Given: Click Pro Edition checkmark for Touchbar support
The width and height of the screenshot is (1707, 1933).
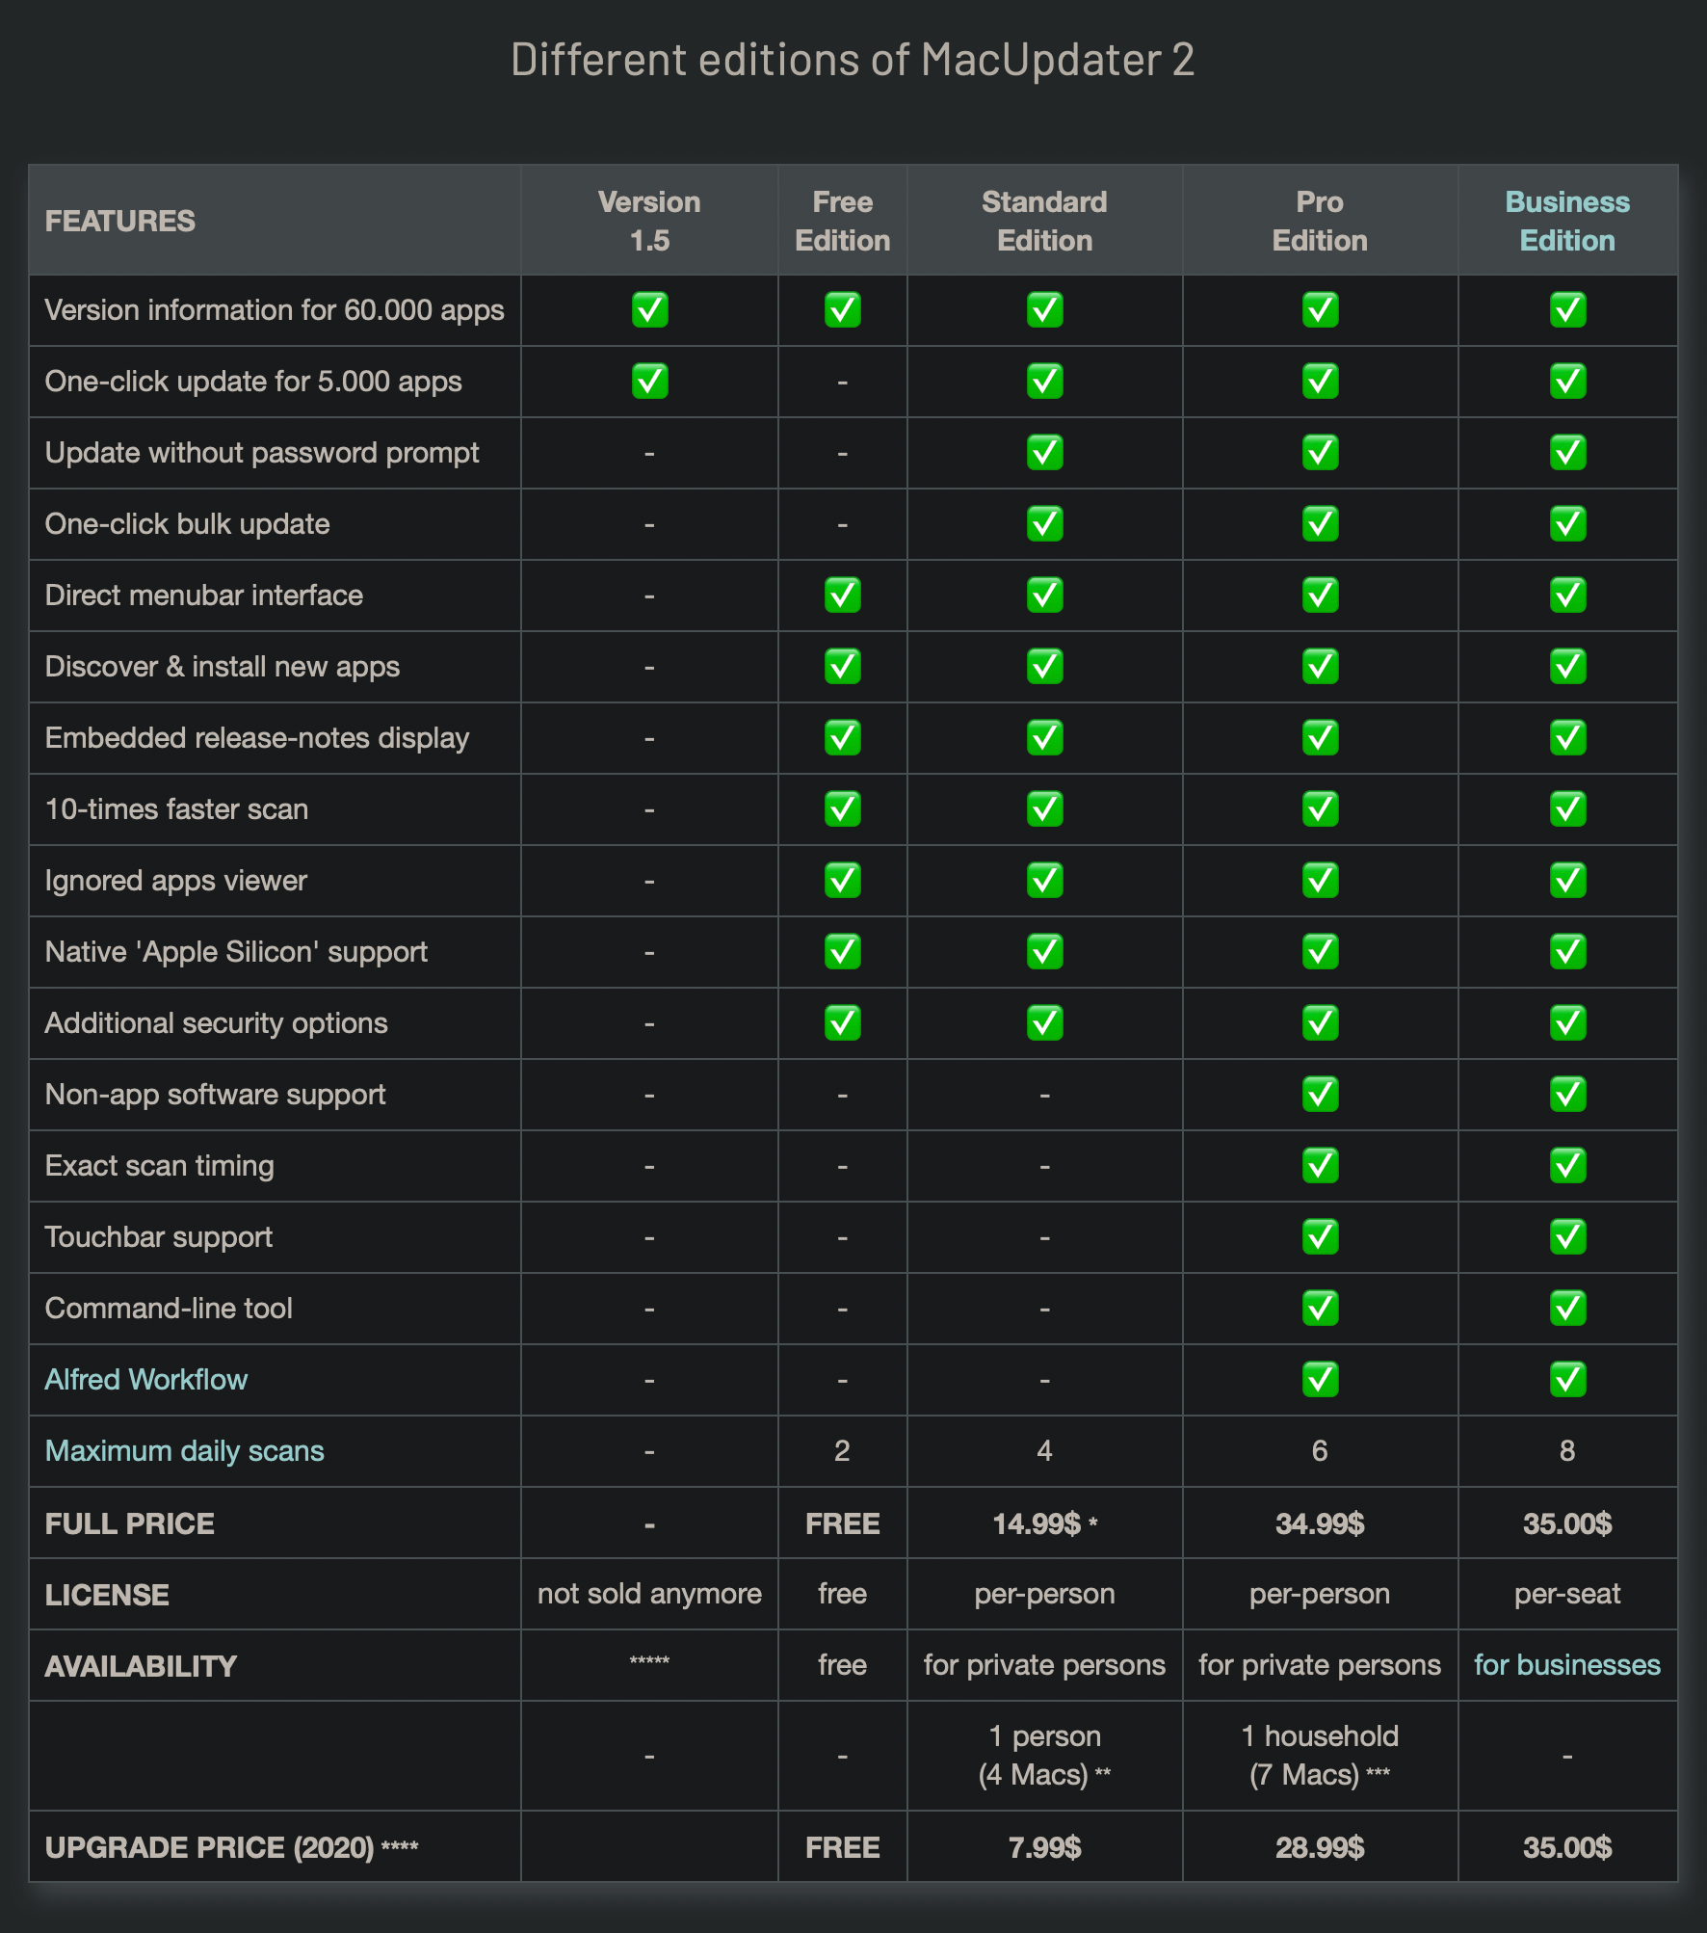Looking at the screenshot, I should point(1320,1236).
